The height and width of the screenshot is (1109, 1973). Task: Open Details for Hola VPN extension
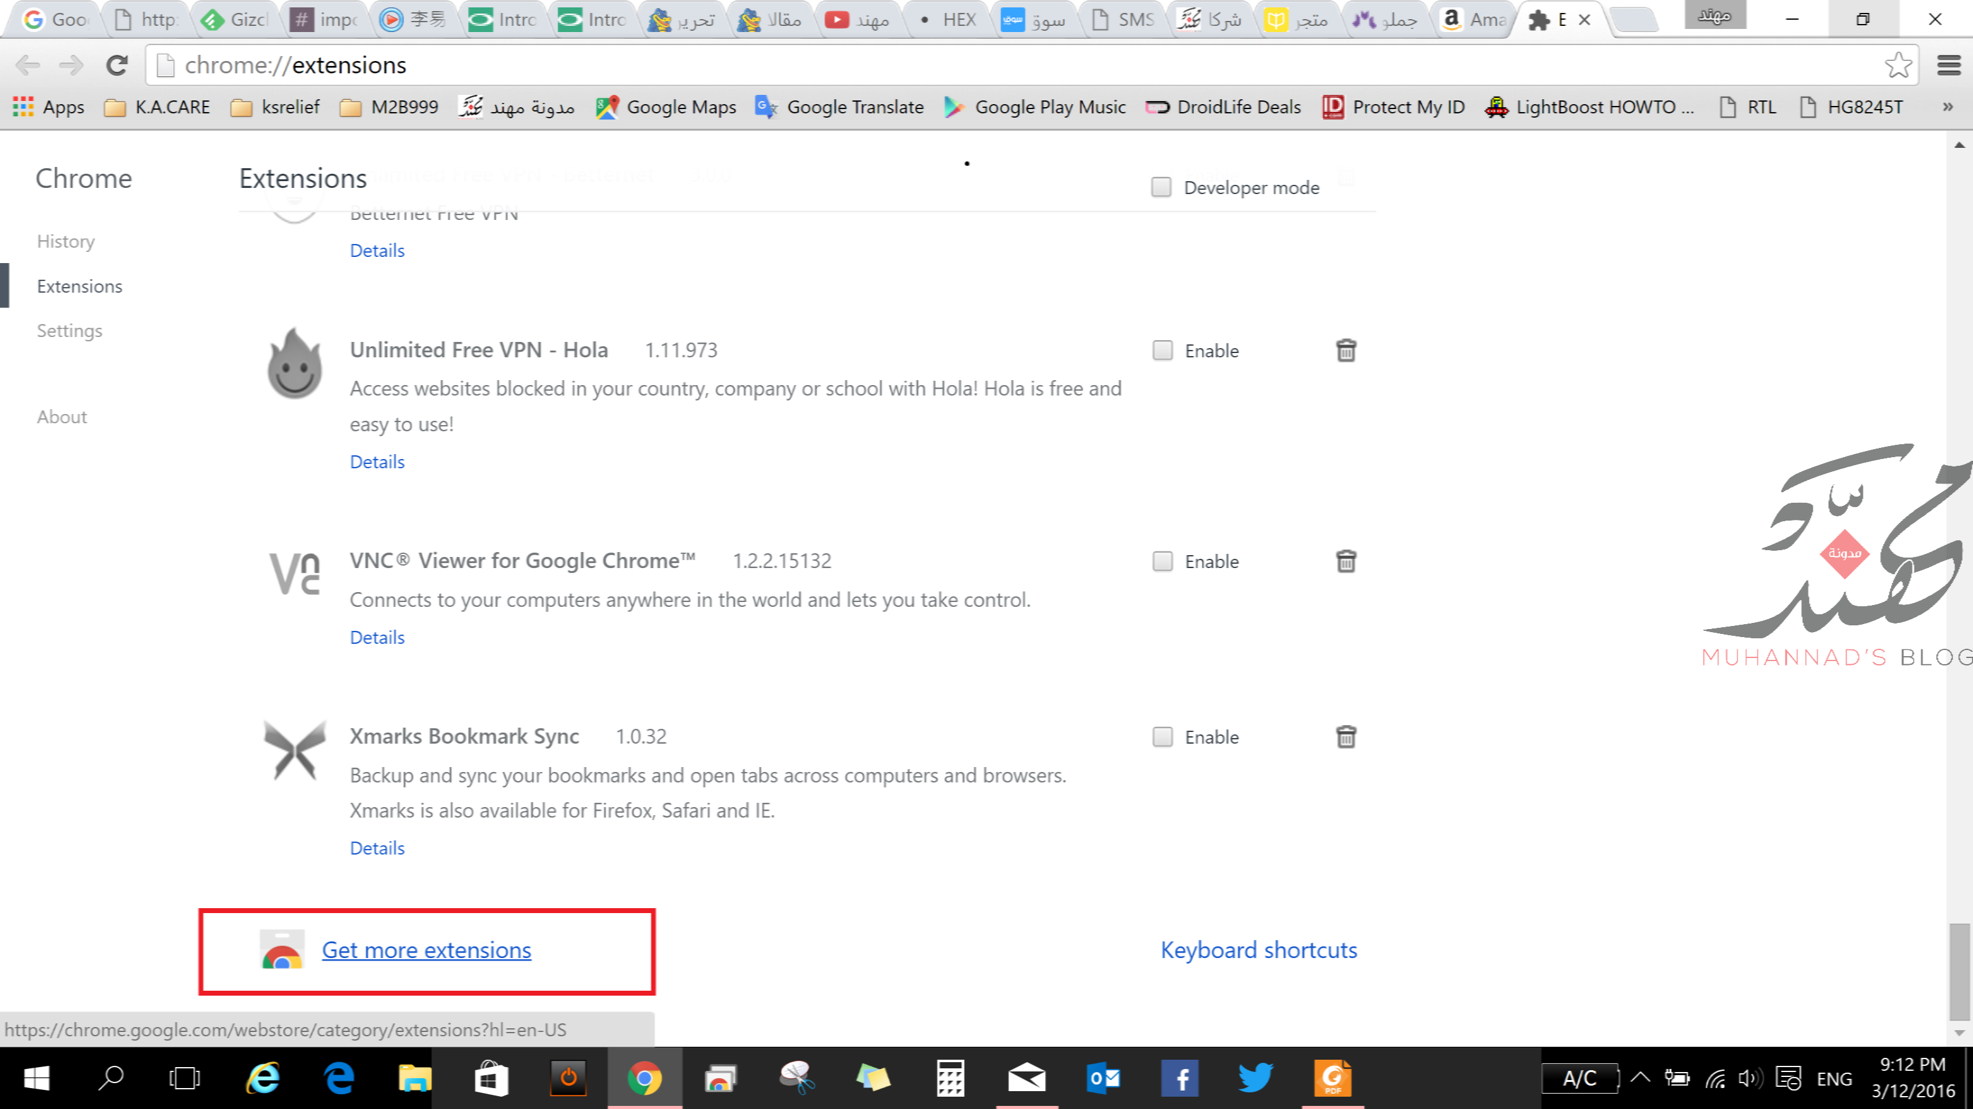tap(377, 462)
